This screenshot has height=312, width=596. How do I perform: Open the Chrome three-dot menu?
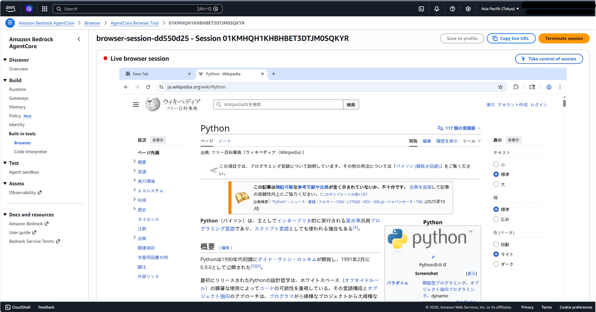click(x=560, y=87)
